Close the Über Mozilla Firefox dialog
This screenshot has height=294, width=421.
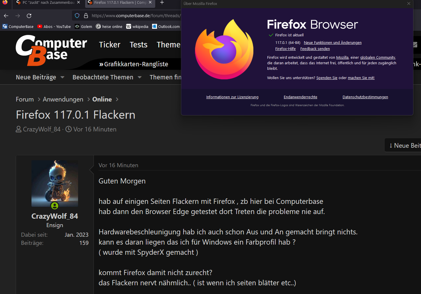[x=409, y=3]
